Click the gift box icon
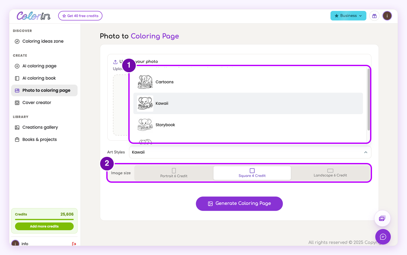This screenshot has height=255, width=407. pos(374,16)
